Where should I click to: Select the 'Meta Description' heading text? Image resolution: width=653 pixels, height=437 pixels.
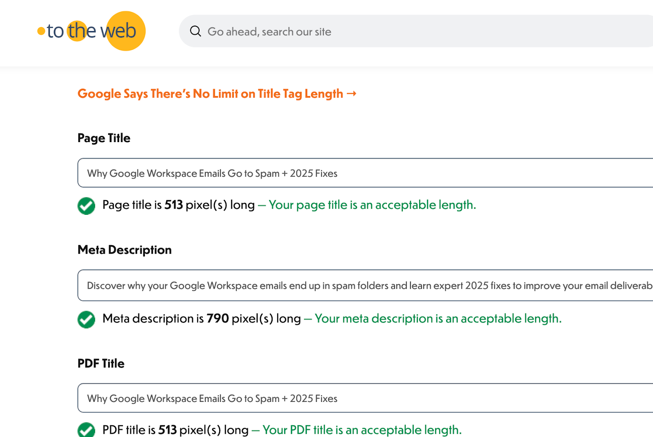tap(124, 250)
